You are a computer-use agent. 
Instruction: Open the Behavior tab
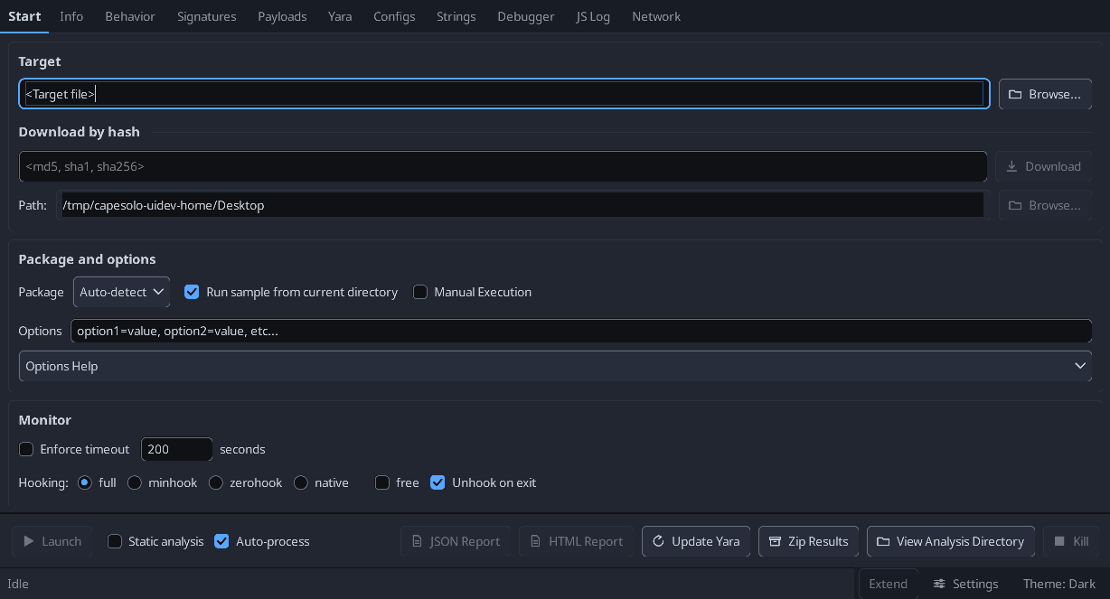click(x=130, y=16)
